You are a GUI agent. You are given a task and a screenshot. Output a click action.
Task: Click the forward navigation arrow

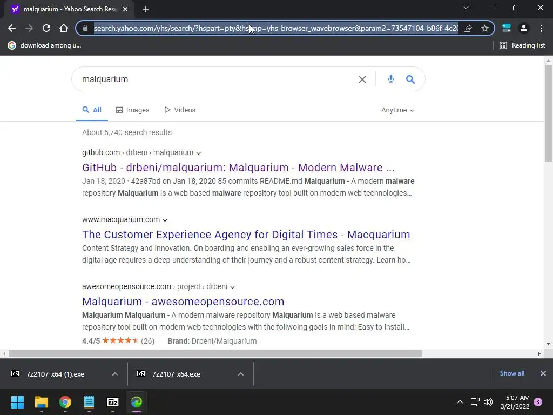coord(29,28)
